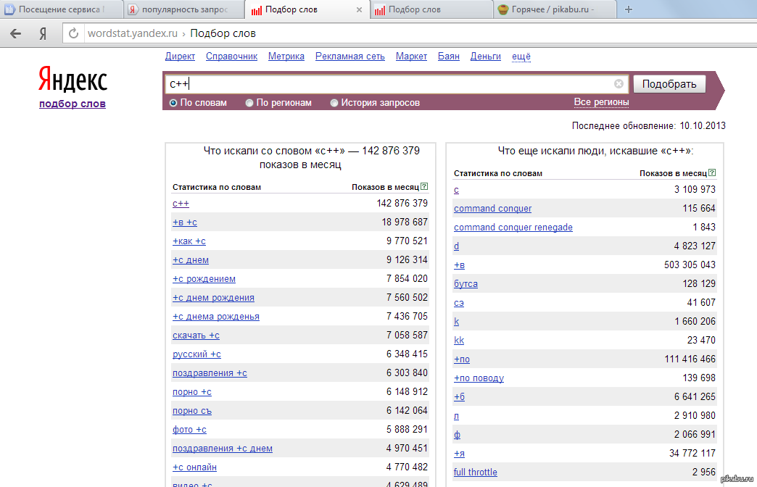Click the 503 305 043 impressions value

coord(690,265)
